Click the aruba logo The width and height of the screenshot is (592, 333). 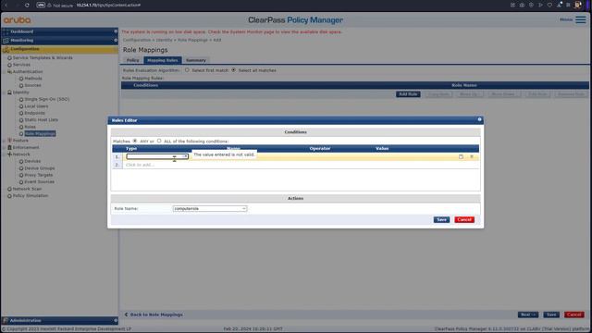[x=17, y=19]
